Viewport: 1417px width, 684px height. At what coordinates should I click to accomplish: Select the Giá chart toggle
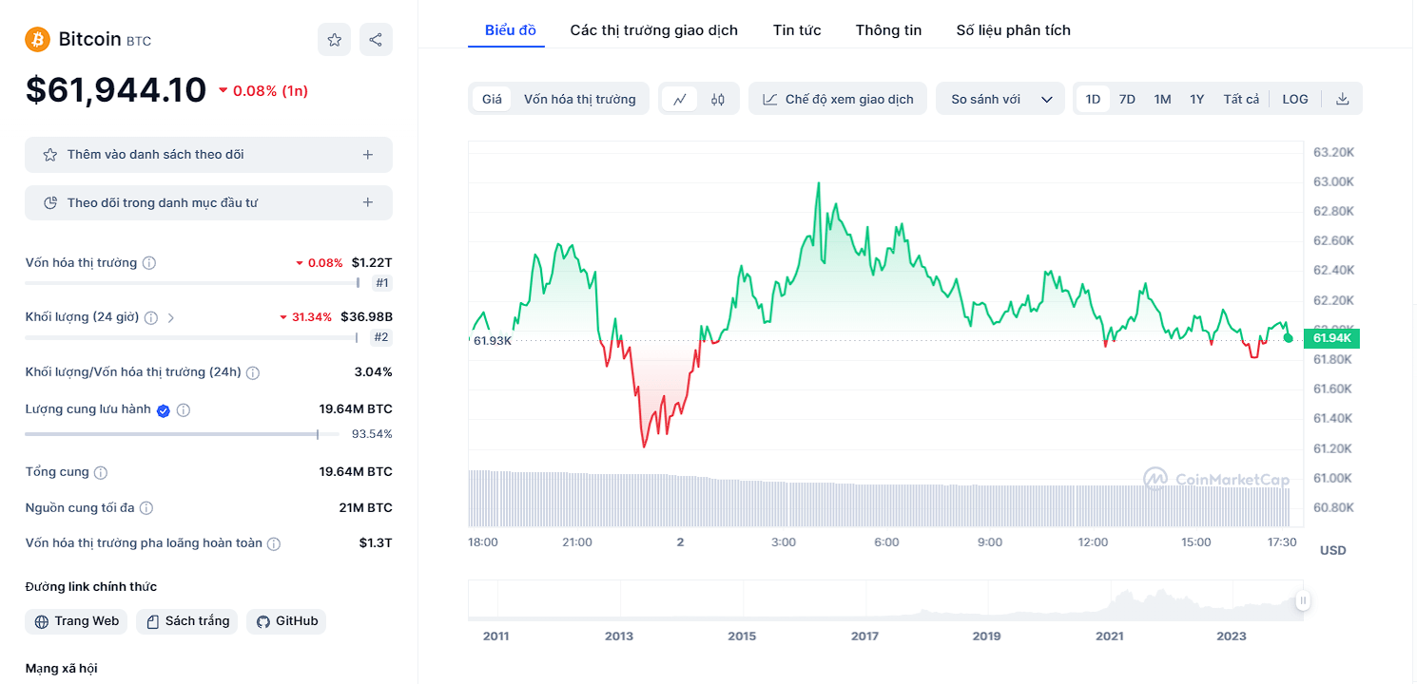click(x=492, y=99)
